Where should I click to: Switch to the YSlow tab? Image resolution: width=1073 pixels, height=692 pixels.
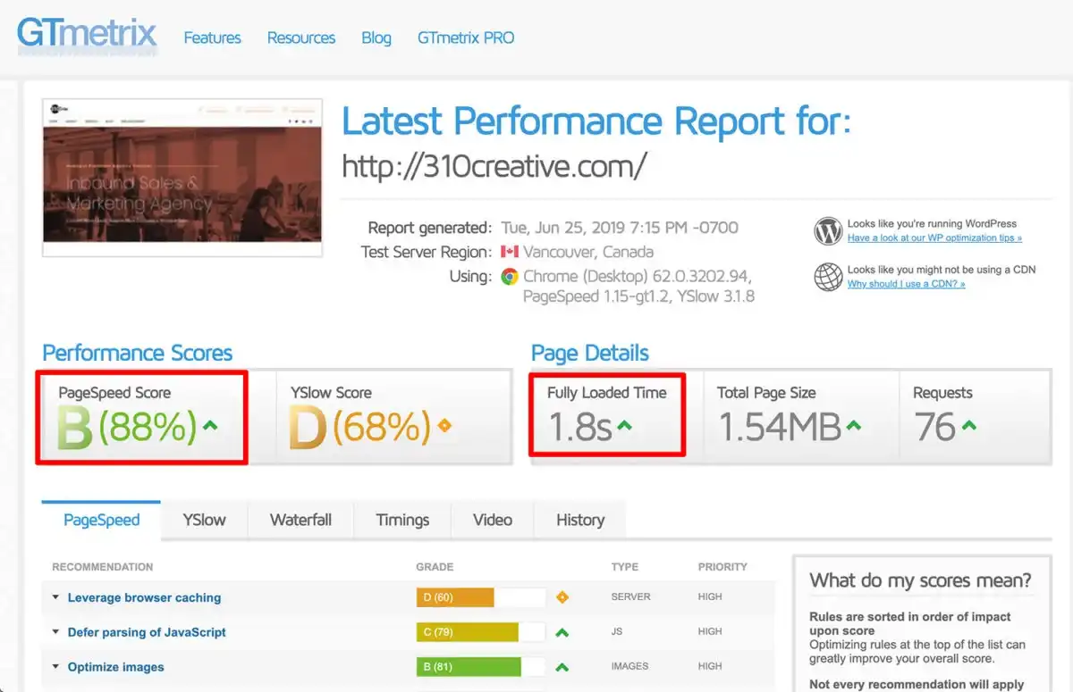click(204, 521)
